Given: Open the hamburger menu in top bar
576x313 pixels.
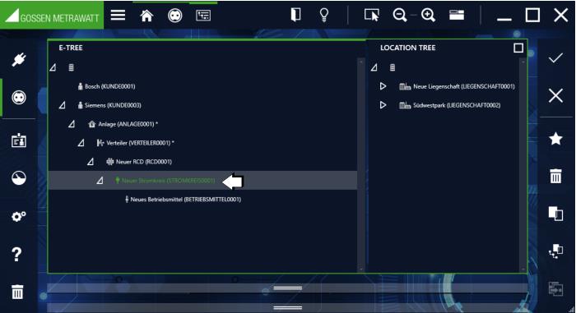Looking at the screenshot, I should pos(118,16).
